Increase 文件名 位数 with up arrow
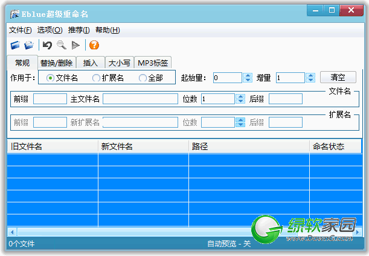The width and height of the screenshot is (369, 256). click(240, 96)
